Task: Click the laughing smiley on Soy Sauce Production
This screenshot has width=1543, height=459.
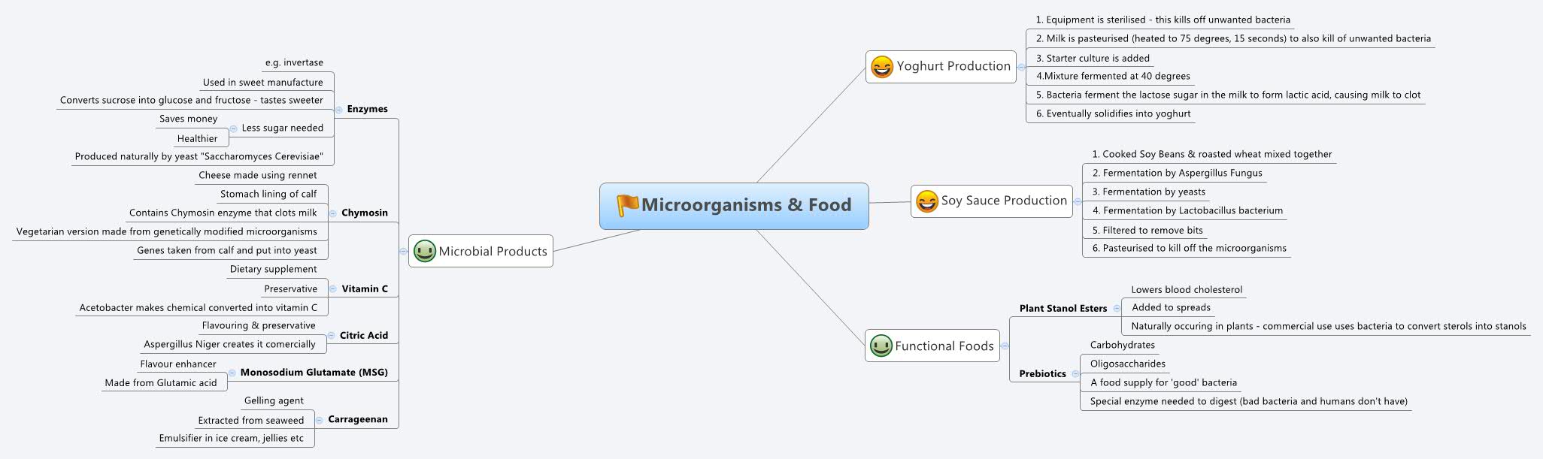Action: pos(926,201)
